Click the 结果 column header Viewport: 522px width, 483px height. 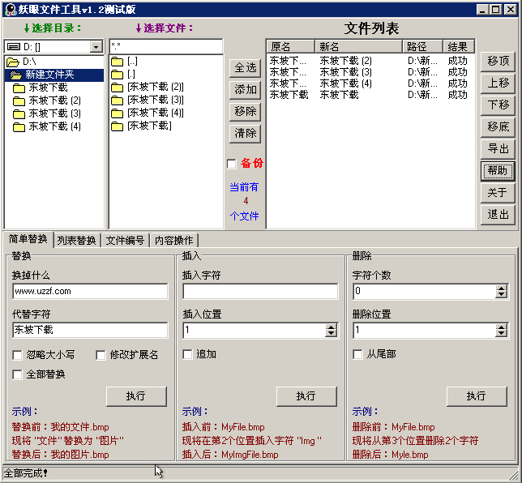point(459,47)
